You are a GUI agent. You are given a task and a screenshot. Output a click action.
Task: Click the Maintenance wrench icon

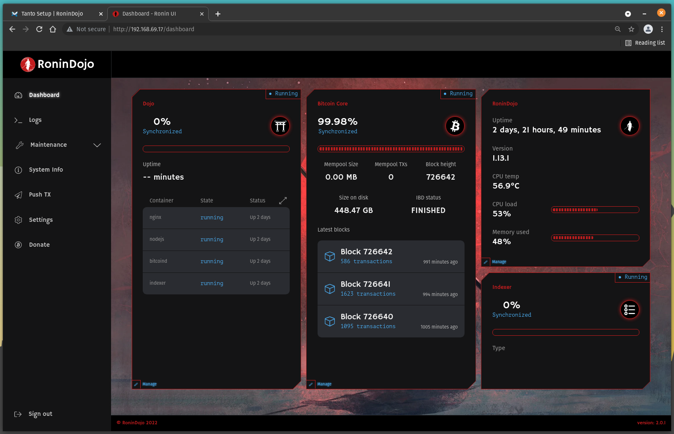[19, 145]
